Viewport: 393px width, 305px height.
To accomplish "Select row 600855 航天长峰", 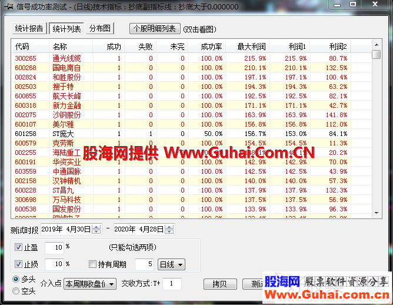I will pyautogui.click(x=192, y=96).
